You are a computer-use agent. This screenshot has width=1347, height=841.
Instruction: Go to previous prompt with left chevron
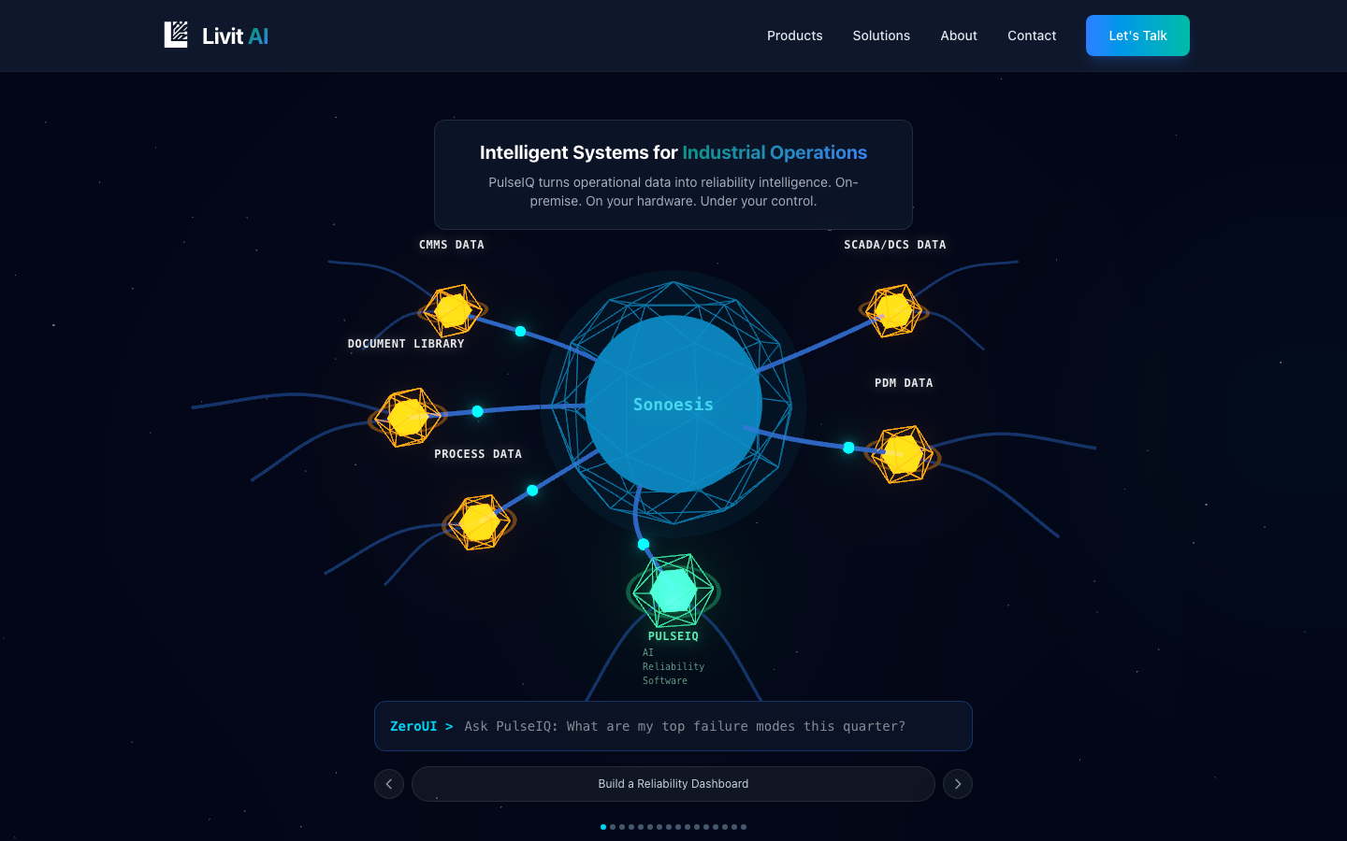[389, 784]
